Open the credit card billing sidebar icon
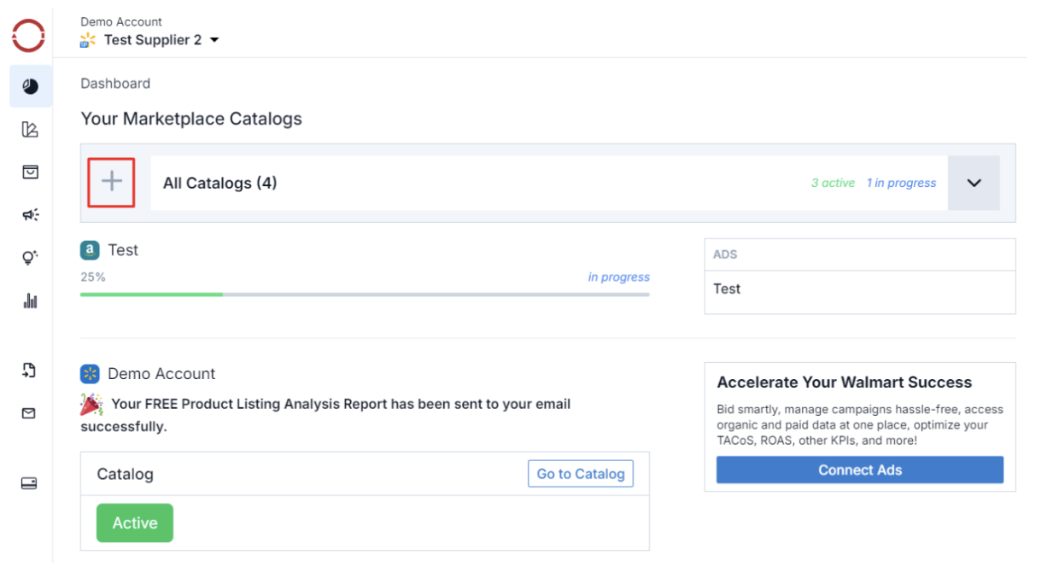Screen dimensions: 1059x584 29,483
